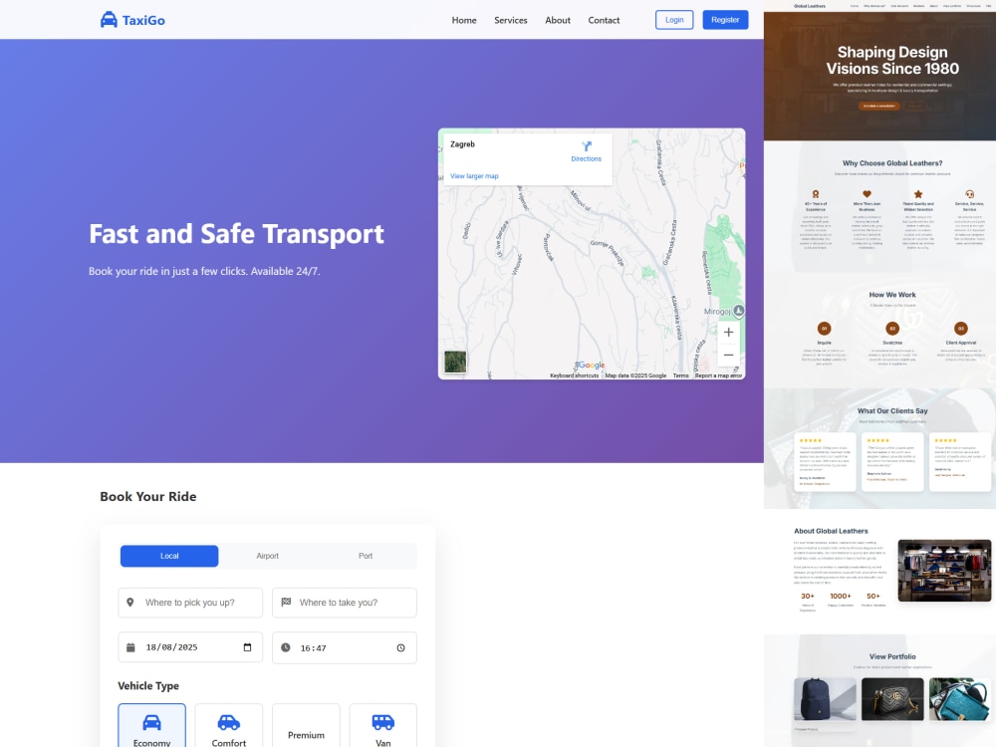Select the Local ride tab
996x747 pixels.
pyautogui.click(x=169, y=556)
